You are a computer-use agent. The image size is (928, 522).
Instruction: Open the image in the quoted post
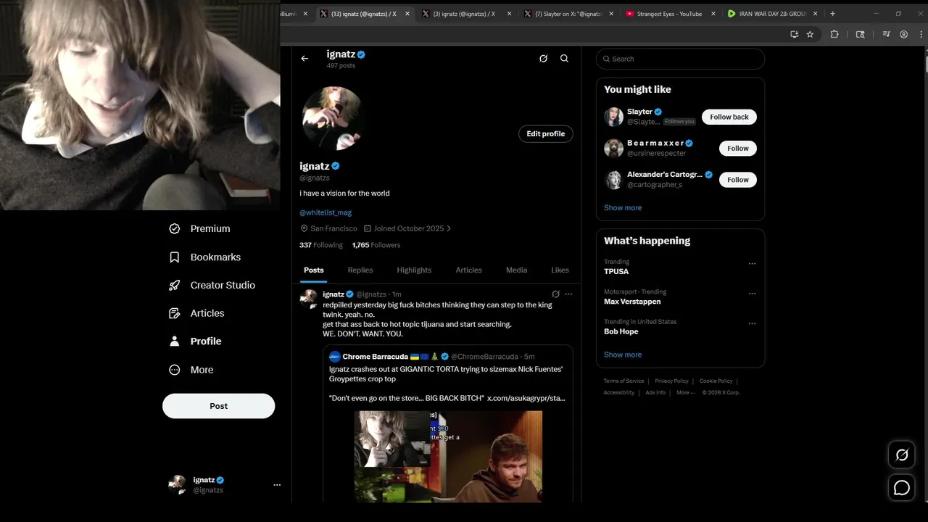tap(448, 456)
